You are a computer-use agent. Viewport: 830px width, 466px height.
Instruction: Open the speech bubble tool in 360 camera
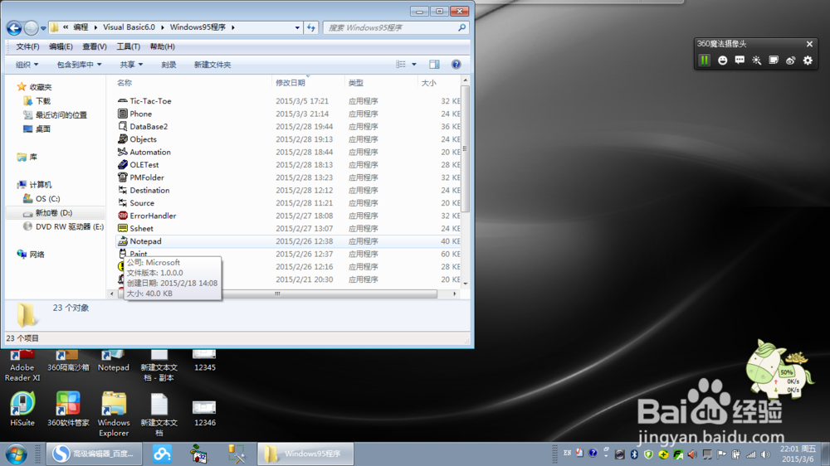click(740, 61)
